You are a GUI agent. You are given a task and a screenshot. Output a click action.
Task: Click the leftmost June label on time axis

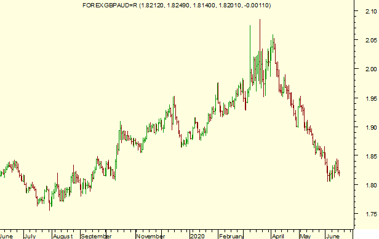6,236
